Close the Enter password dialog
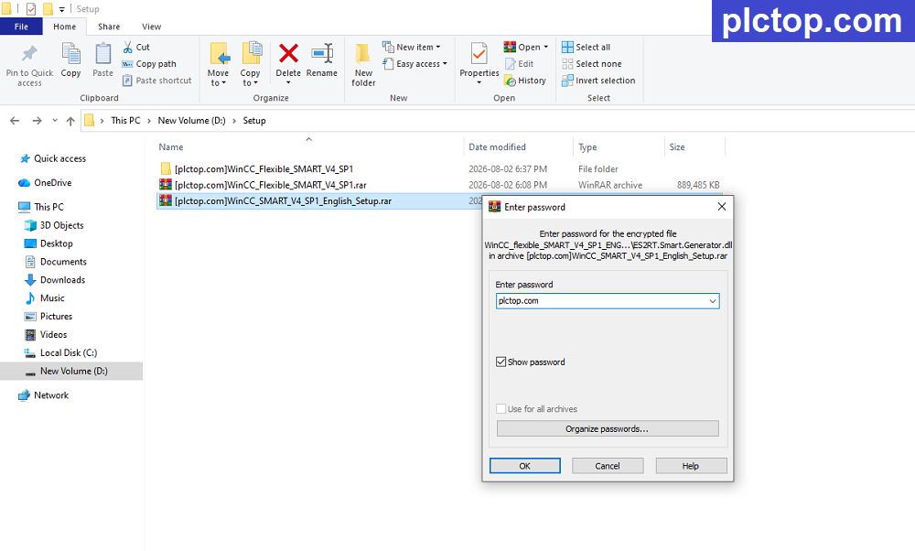 (x=722, y=207)
